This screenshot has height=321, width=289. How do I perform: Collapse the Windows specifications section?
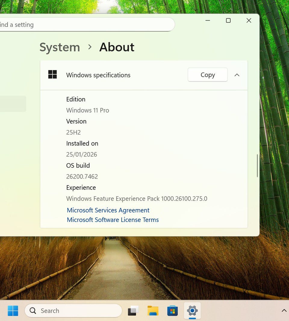click(x=237, y=75)
